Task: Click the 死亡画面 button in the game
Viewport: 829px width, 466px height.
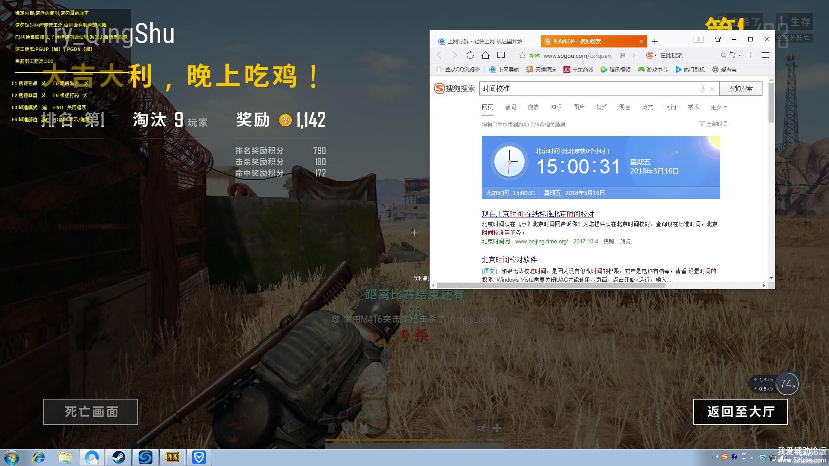Action: [x=91, y=412]
